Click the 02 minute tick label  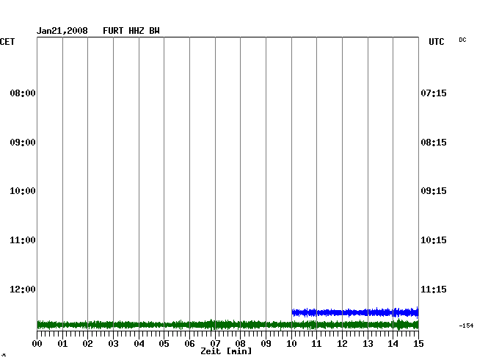(87, 344)
